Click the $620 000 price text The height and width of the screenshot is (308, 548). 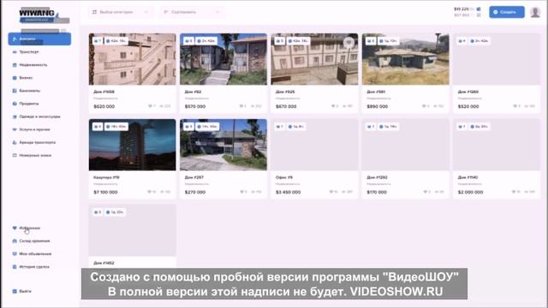click(x=104, y=106)
